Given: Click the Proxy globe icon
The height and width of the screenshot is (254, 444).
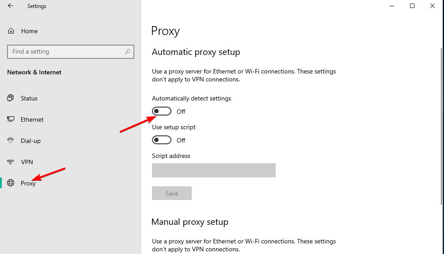Looking at the screenshot, I should point(11,183).
